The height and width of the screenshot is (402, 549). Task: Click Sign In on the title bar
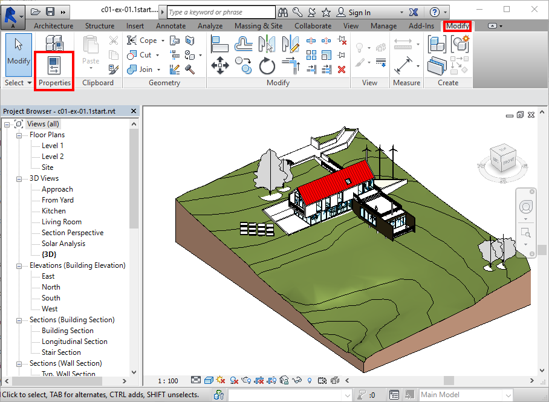360,12
